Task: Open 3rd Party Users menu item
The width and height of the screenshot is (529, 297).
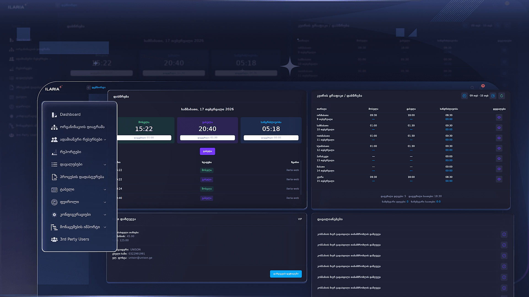Action: (x=74, y=239)
